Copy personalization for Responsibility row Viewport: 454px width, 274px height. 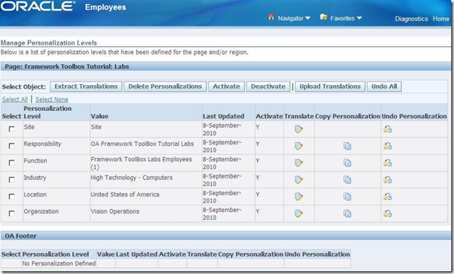click(347, 146)
